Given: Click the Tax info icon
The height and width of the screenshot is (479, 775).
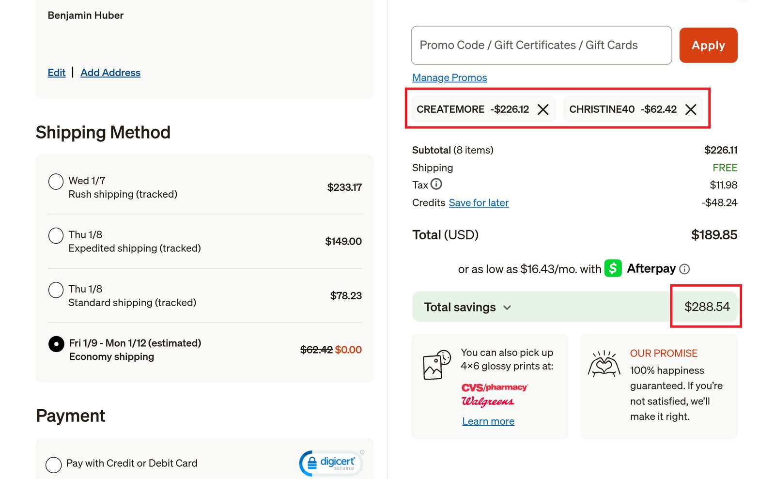Looking at the screenshot, I should (436, 185).
